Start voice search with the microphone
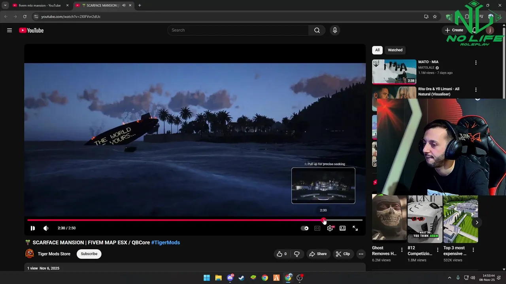The image size is (506, 284). [335, 30]
